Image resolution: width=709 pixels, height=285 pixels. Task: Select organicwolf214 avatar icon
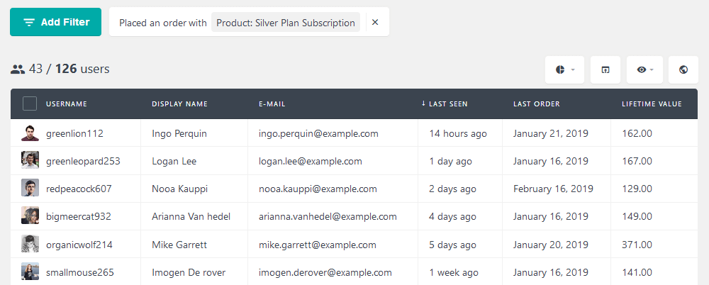30,244
